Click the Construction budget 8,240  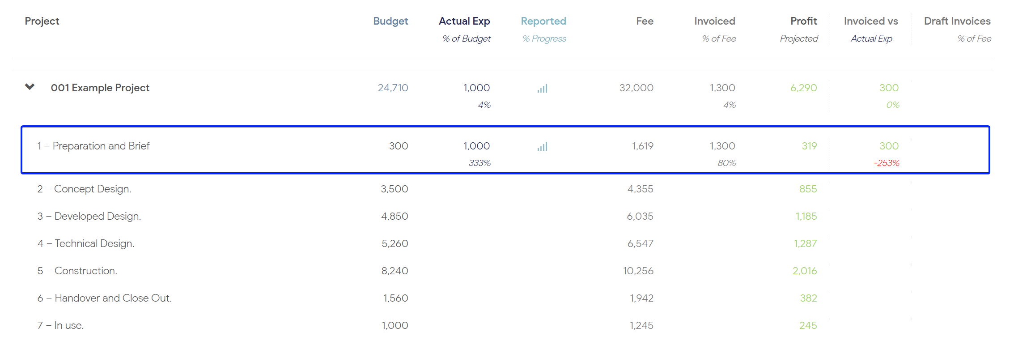tap(395, 271)
